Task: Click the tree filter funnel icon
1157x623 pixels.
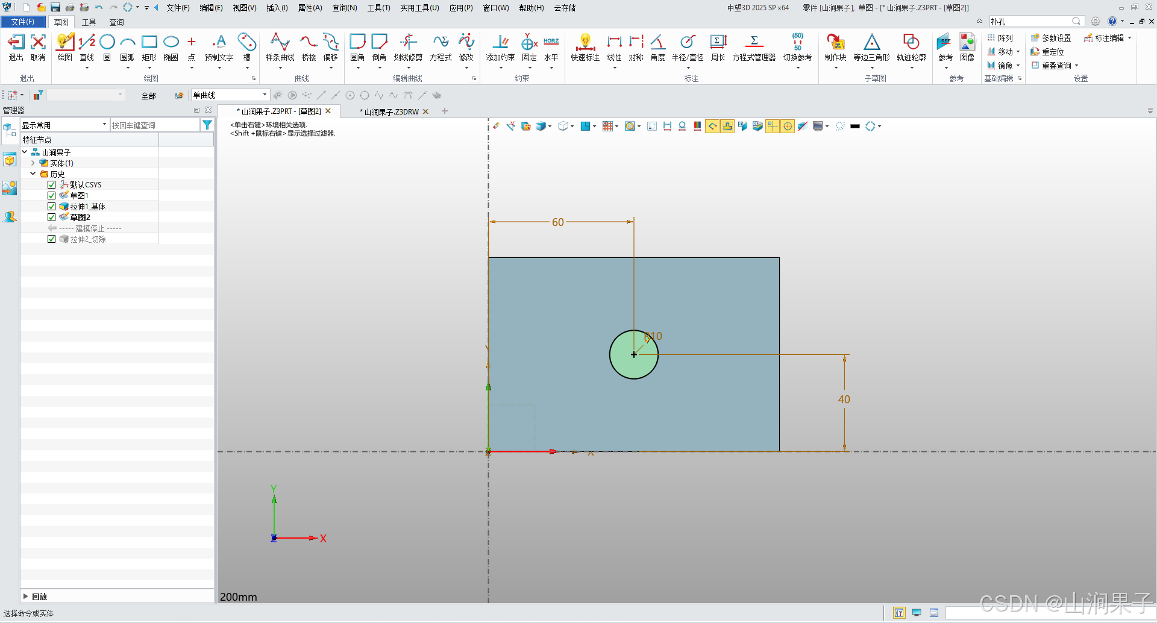Action: click(207, 125)
